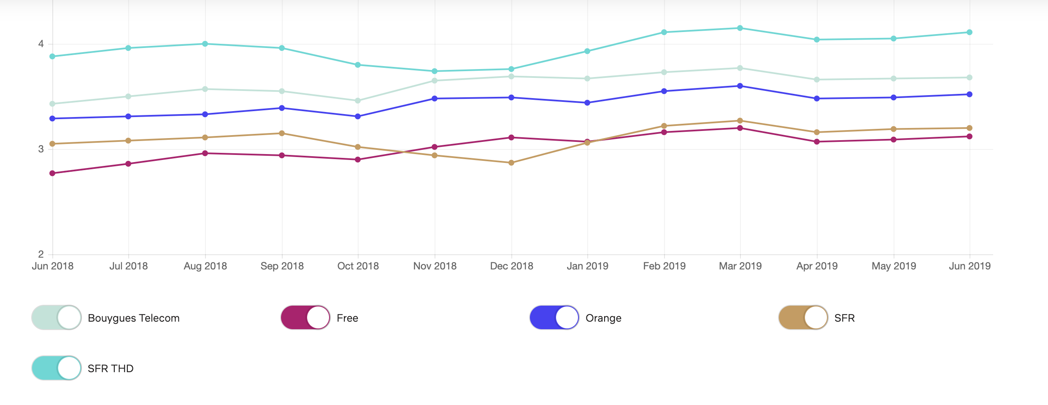Select the Orange data point at Jun 2019
The image size is (1048, 405).
(970, 94)
